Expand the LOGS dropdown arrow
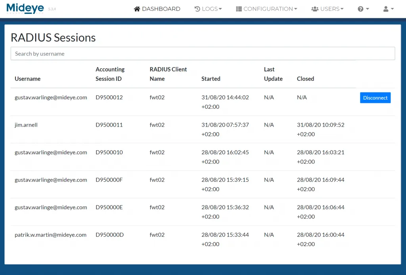 click(220, 9)
